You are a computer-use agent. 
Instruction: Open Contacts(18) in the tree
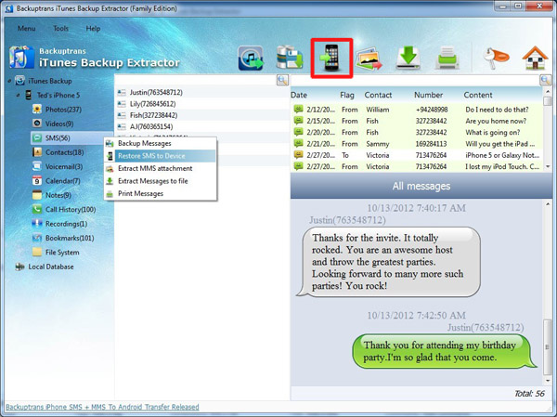point(58,152)
